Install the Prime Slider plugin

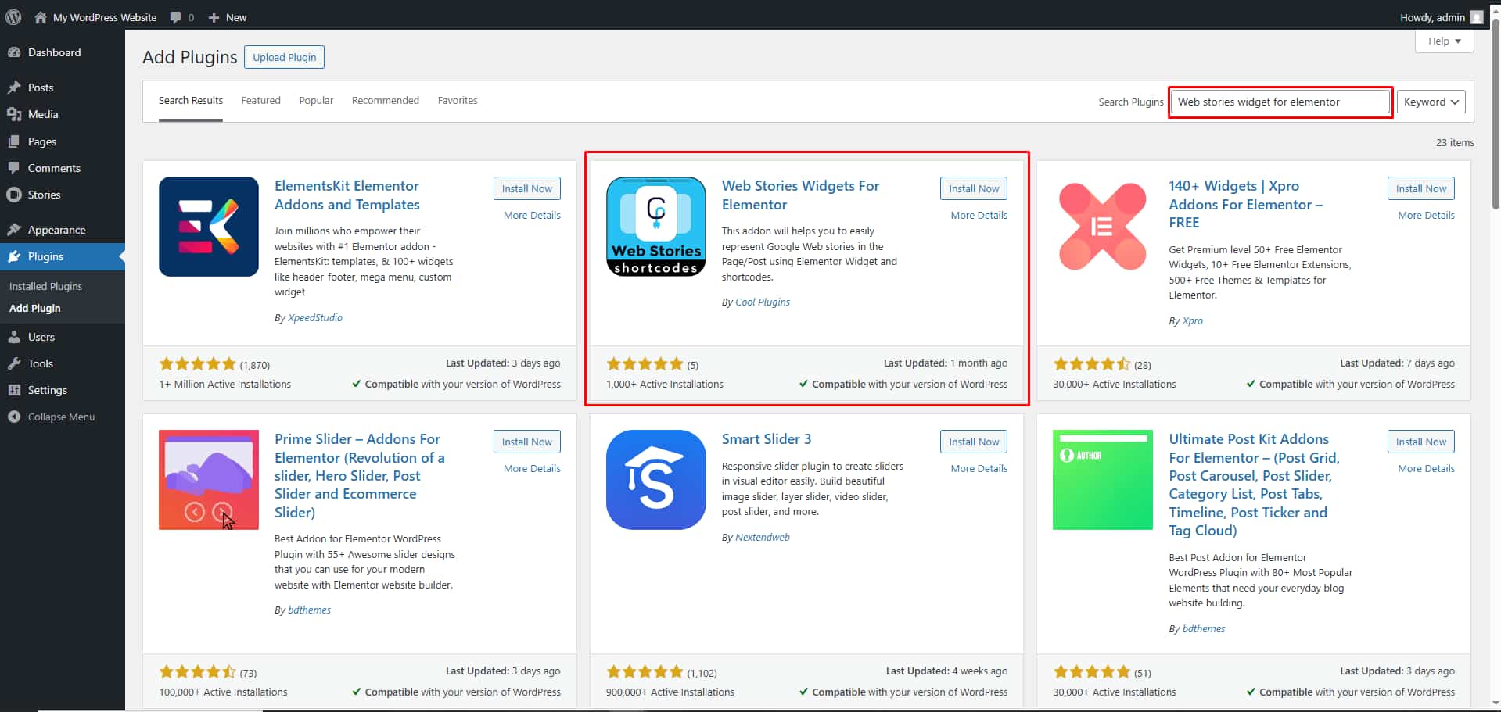pyautogui.click(x=526, y=442)
